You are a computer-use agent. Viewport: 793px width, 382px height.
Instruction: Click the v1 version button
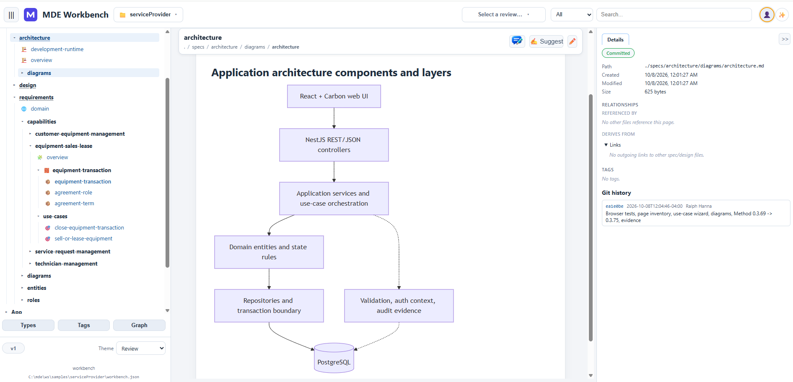(x=13, y=348)
